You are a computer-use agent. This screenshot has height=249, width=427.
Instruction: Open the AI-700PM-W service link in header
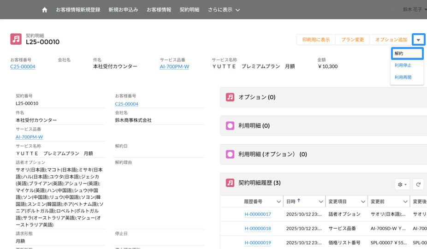pos(174,66)
